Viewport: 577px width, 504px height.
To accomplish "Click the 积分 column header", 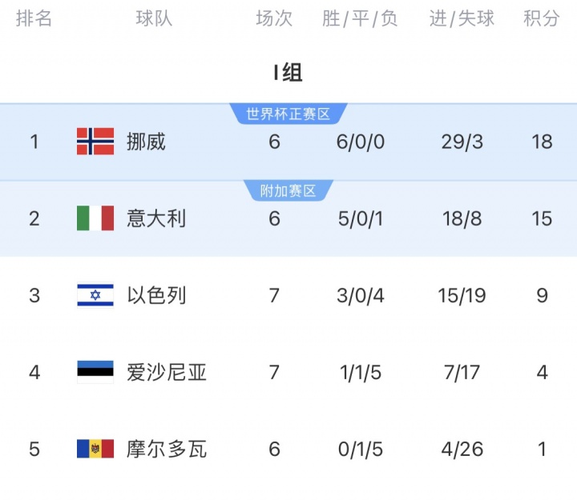I will (x=542, y=19).
